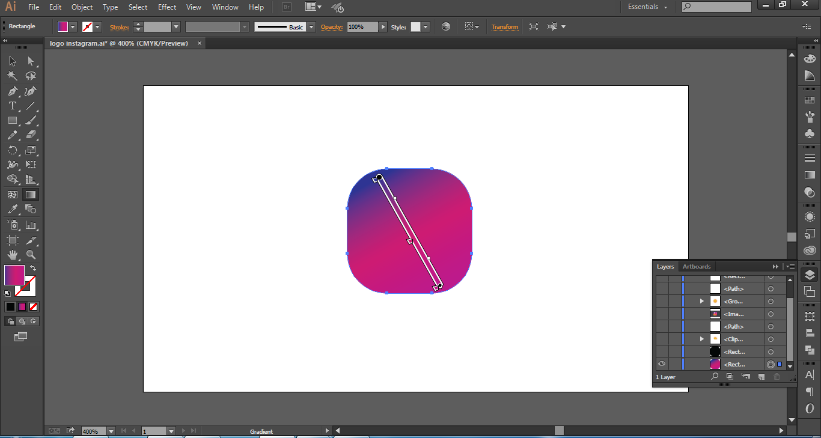Activate the Magic Wand tool

[x=12, y=76]
